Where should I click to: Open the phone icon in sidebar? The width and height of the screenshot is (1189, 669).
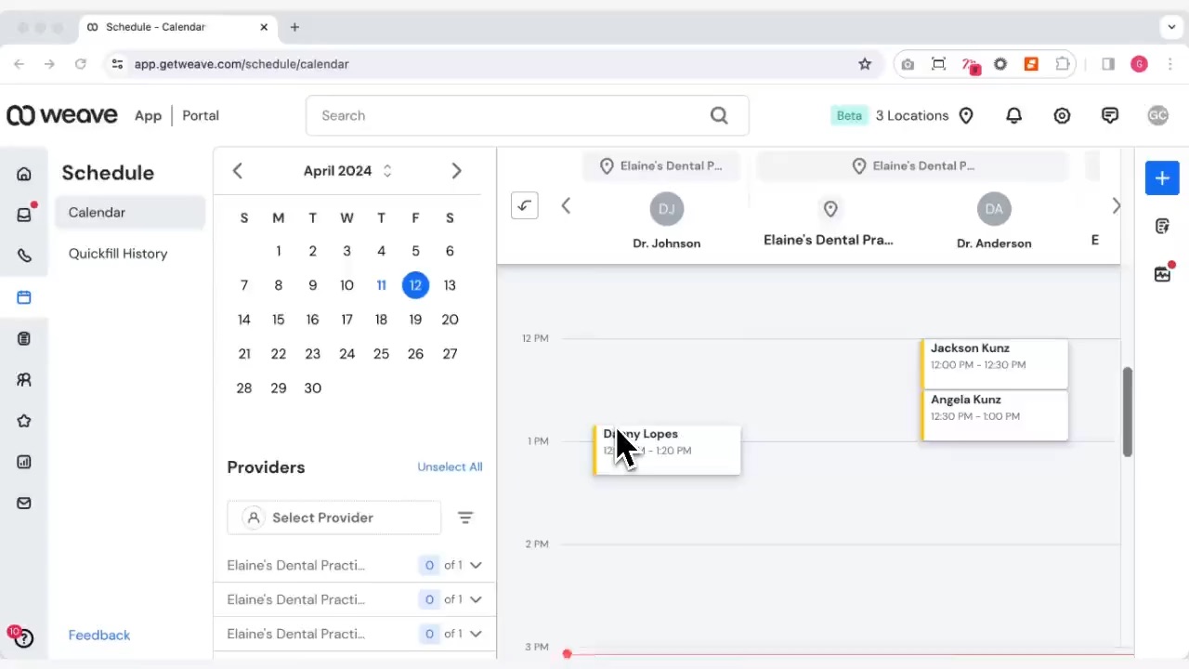click(x=24, y=256)
